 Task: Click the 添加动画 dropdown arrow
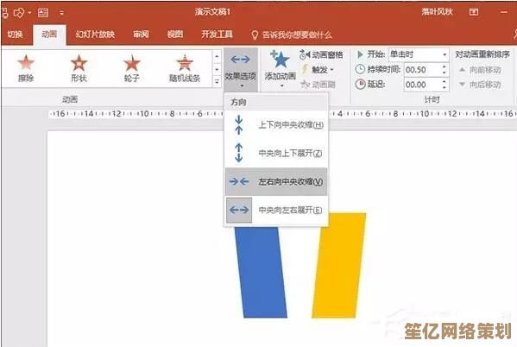coord(281,86)
